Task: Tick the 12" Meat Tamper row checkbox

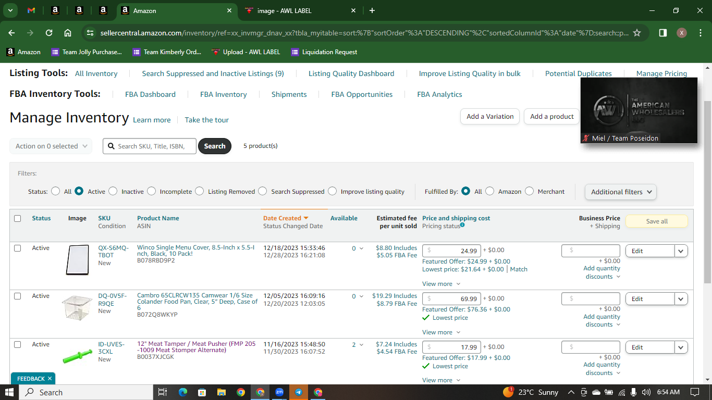Action: (x=18, y=345)
